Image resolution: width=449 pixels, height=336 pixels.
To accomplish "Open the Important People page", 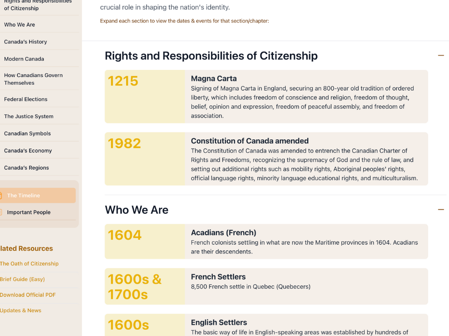I will pyautogui.click(x=28, y=212).
